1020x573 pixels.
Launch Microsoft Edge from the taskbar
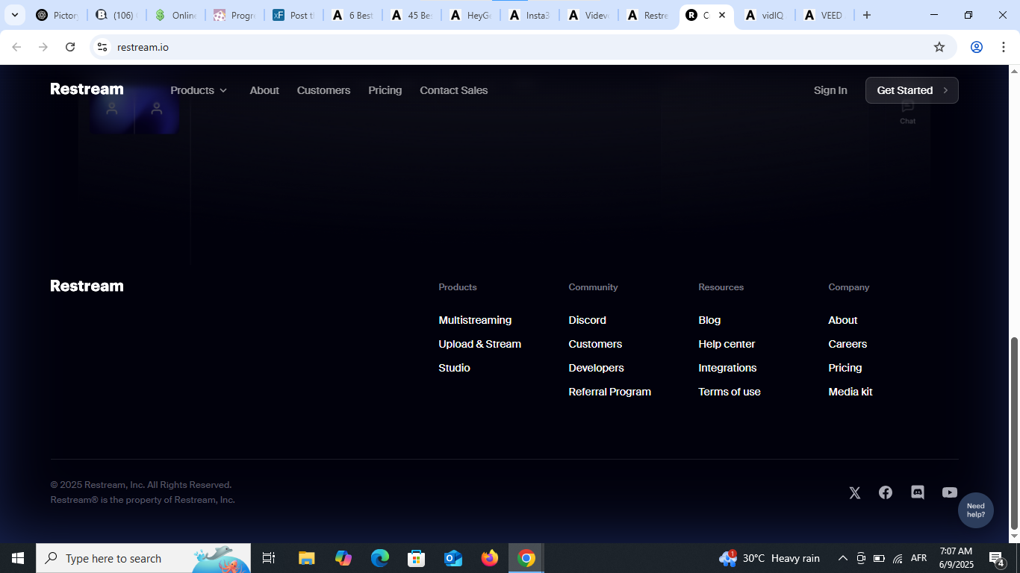click(380, 558)
